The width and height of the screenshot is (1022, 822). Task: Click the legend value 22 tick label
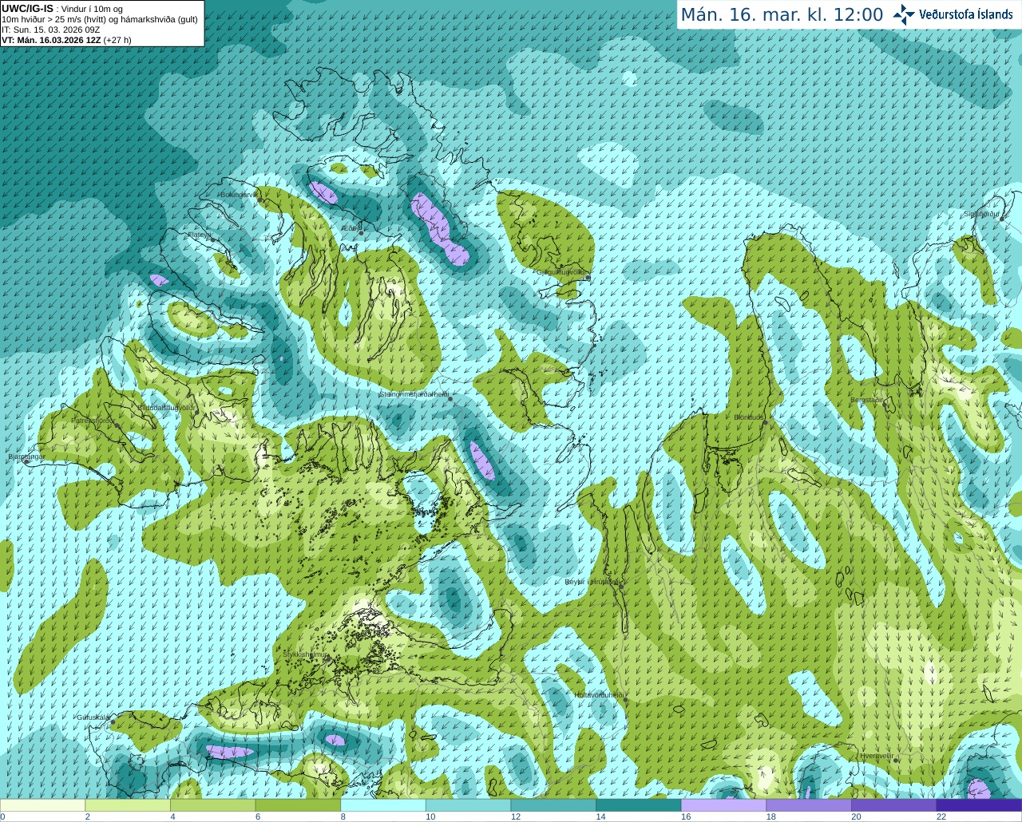941,816
